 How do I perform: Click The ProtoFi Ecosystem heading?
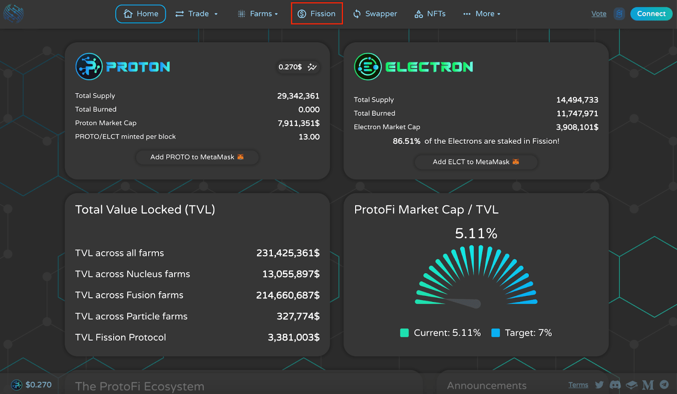coord(140,386)
